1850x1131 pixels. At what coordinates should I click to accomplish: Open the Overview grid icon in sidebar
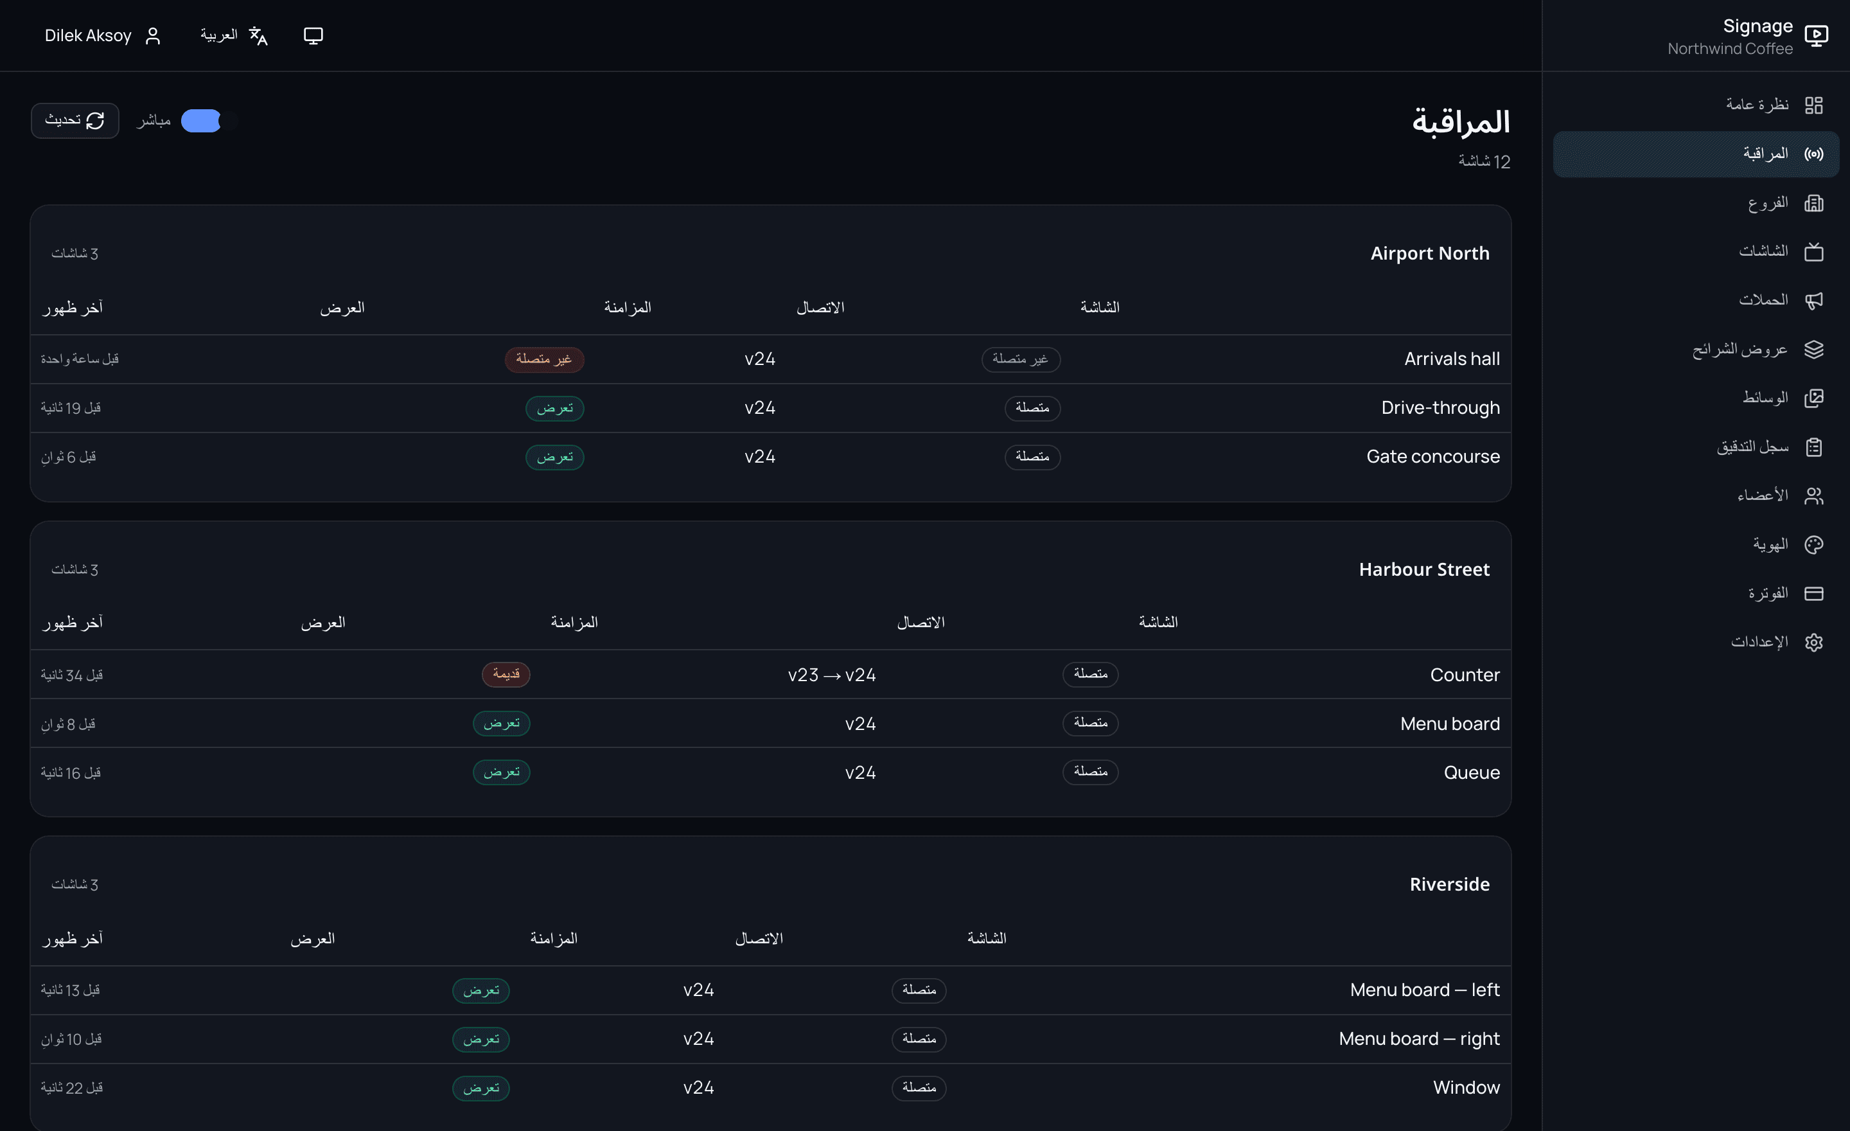pos(1813,105)
